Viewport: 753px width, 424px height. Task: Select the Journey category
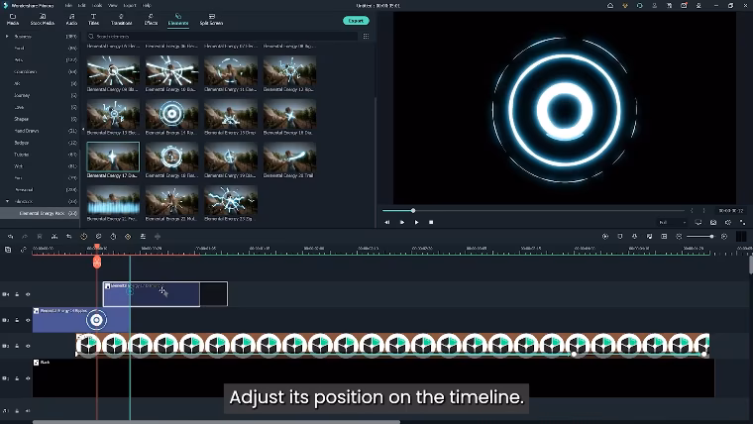[x=22, y=95]
